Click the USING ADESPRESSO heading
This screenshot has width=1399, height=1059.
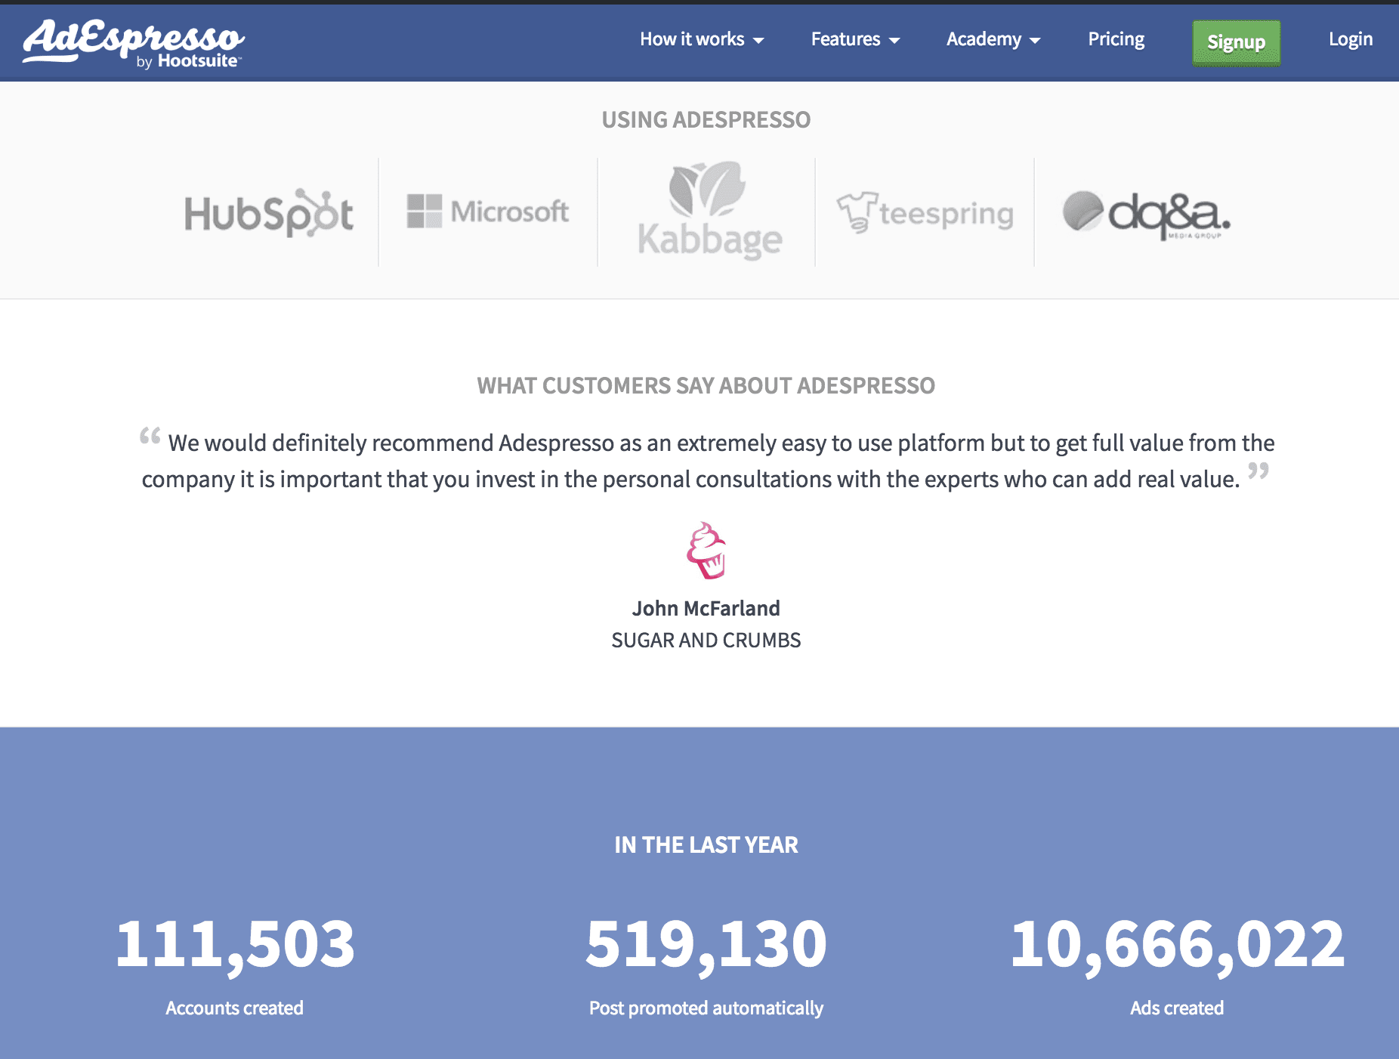(x=706, y=120)
